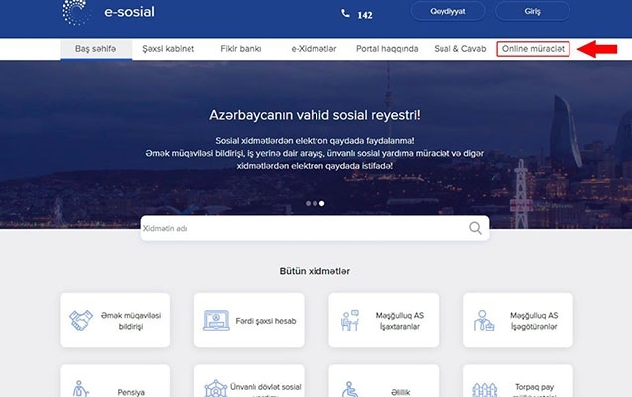Hit the magnifier search icon
632x397 pixels.
click(x=475, y=228)
